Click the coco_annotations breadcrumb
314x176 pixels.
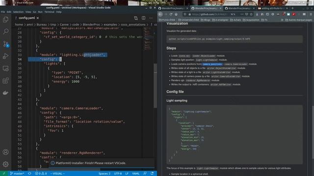pos(133,24)
